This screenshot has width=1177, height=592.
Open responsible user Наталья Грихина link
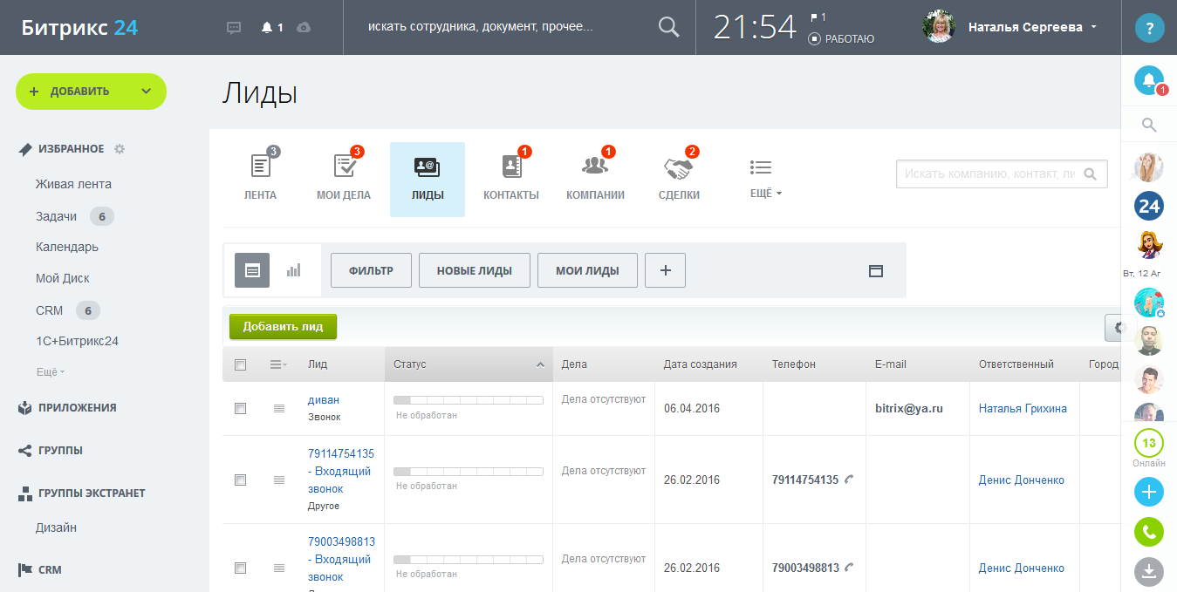click(1023, 408)
